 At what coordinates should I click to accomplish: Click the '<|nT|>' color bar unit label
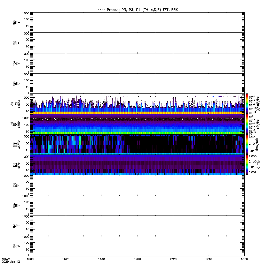pyautogui.click(x=259, y=165)
